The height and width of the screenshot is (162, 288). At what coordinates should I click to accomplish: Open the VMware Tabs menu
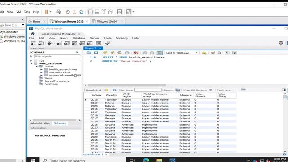pos(27,12)
